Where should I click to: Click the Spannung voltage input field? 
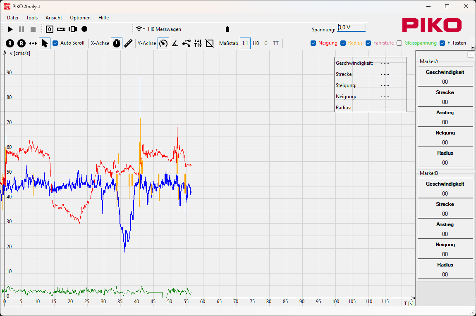pyautogui.click(x=352, y=28)
